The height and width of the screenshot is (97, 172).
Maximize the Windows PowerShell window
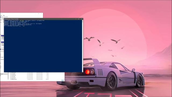point(79,19)
